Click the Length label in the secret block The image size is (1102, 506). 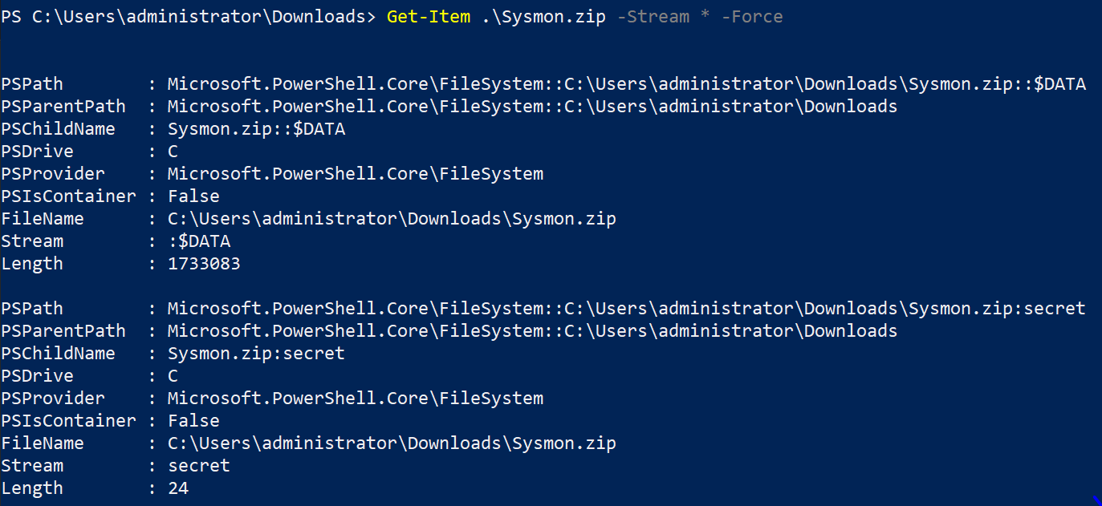coord(32,488)
